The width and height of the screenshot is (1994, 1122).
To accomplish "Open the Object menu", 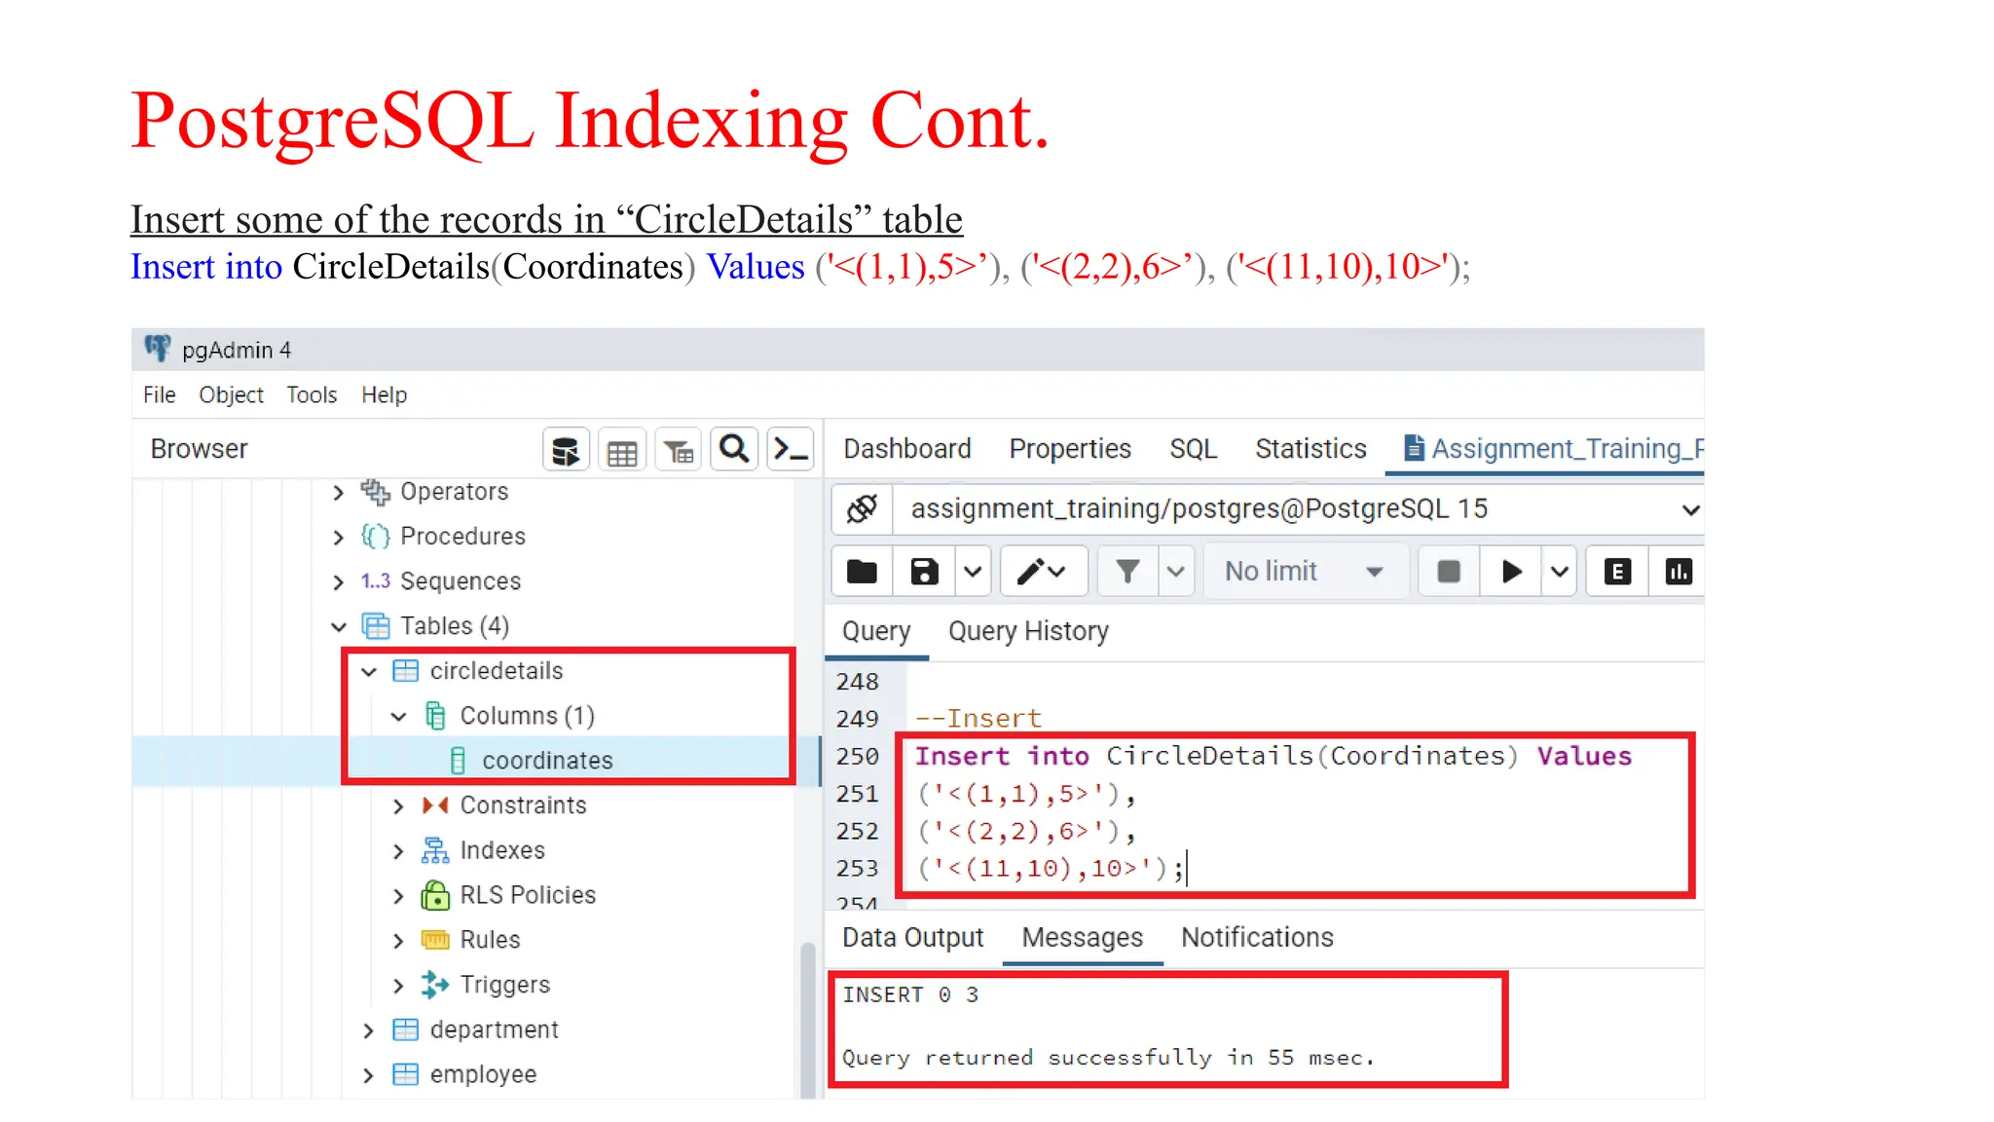I will [x=231, y=394].
